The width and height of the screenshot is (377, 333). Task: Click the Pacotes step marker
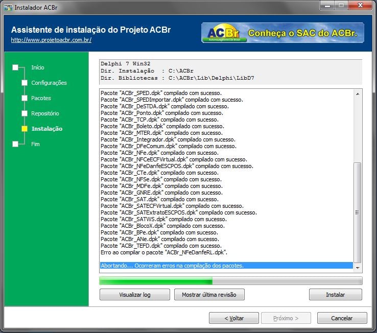click(x=25, y=98)
